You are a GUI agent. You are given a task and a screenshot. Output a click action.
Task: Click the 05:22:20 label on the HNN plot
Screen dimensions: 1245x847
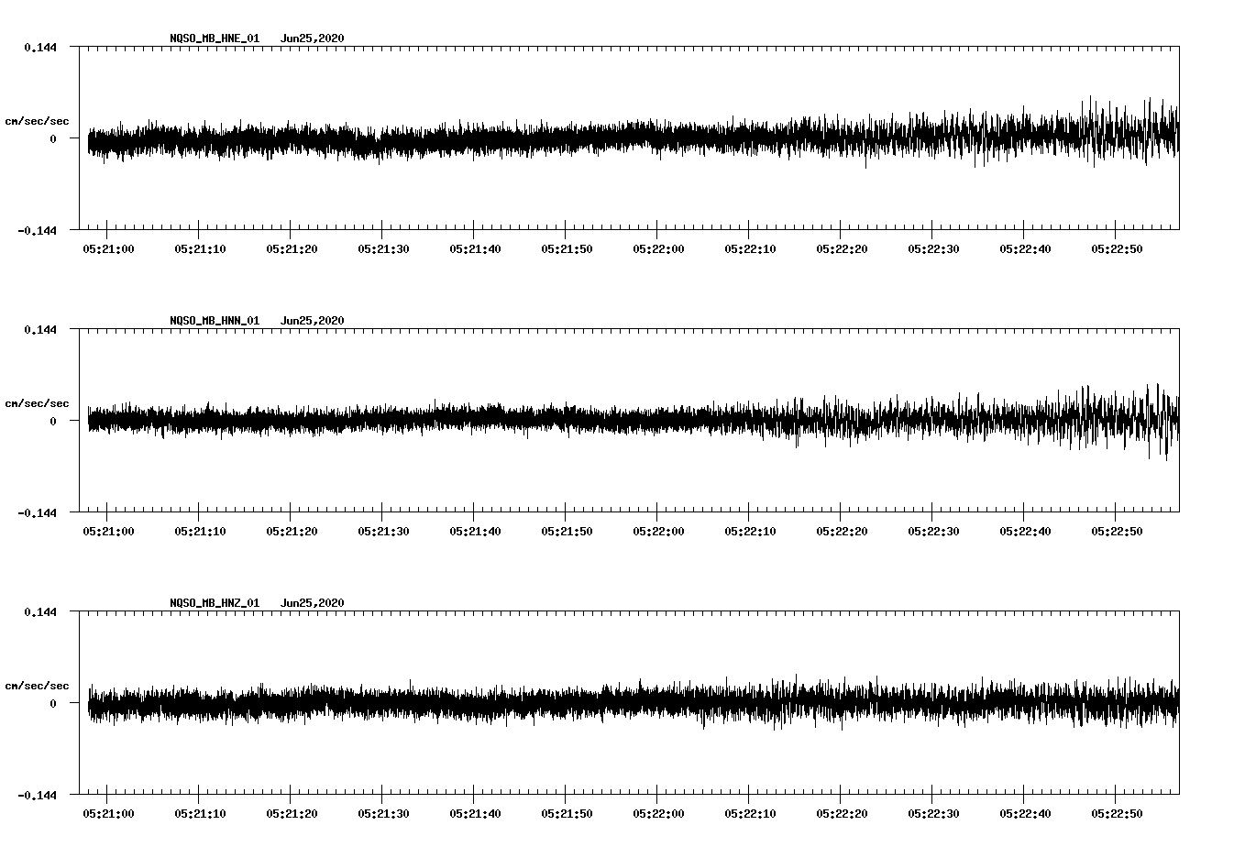click(842, 531)
